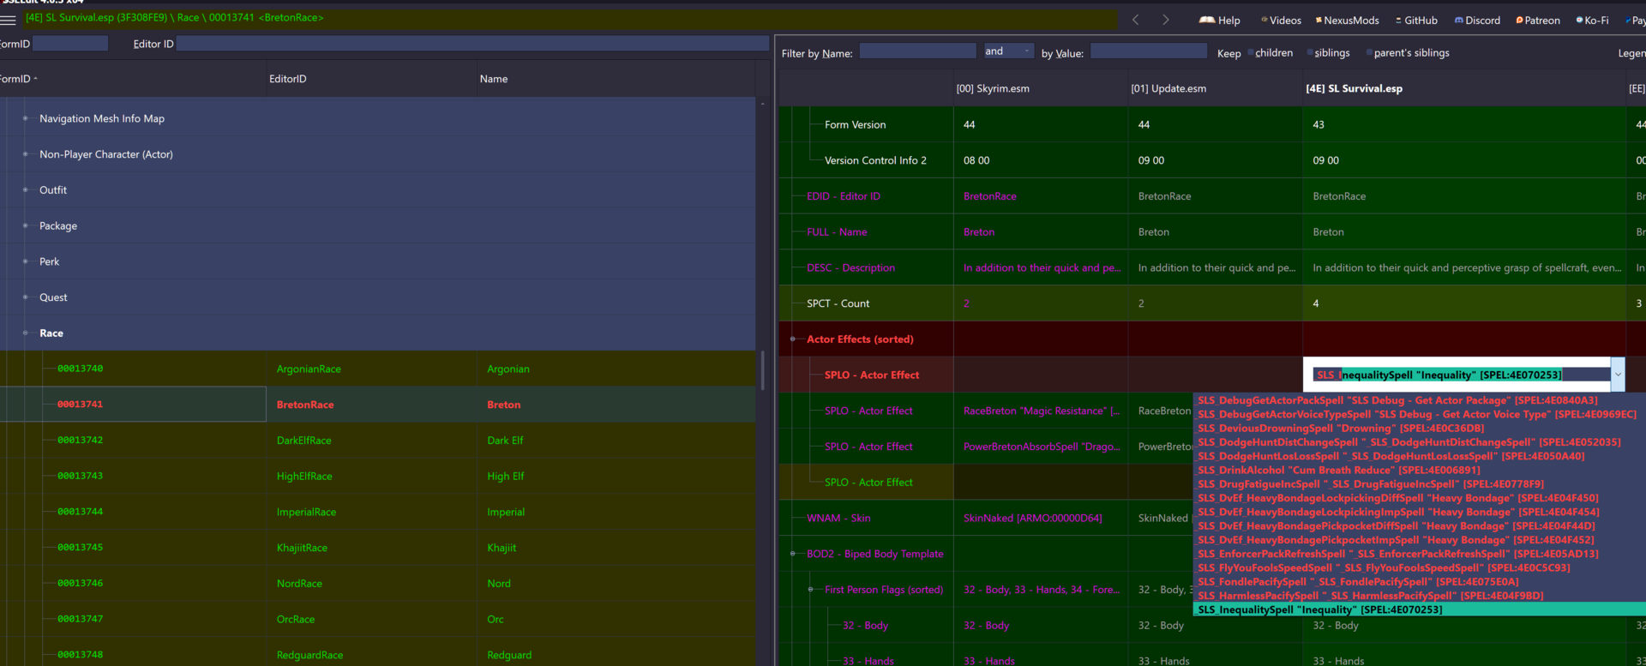Click the RaceBreton "Magic Resistance" cell

[x=1040, y=411]
